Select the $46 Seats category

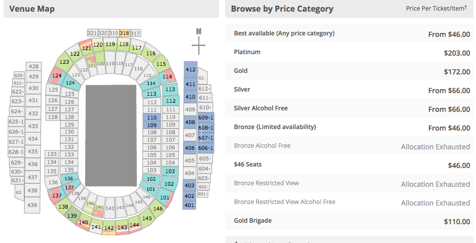(x=349, y=165)
